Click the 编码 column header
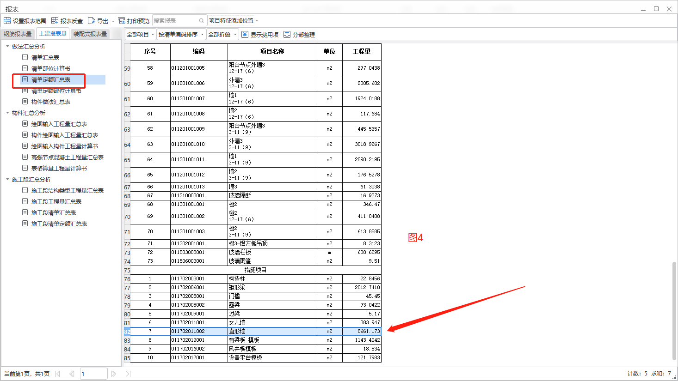The width and height of the screenshot is (678, 381). click(x=199, y=52)
